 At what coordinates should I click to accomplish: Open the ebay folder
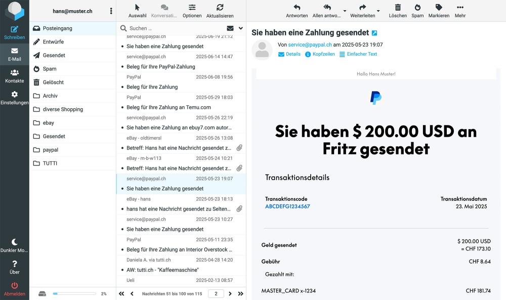[72, 123]
